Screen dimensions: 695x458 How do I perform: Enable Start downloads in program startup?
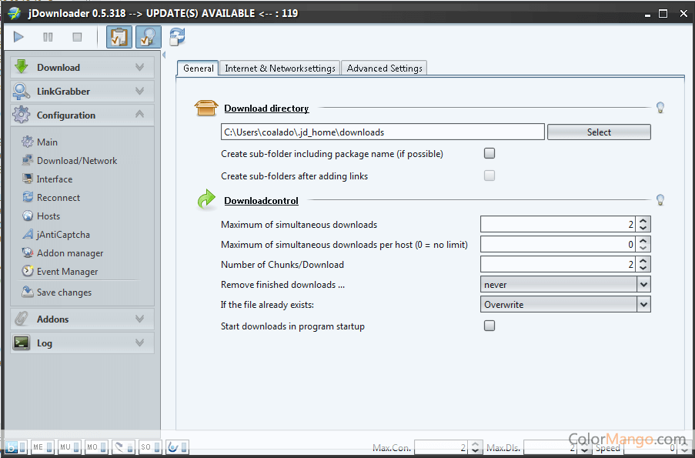tap(490, 326)
